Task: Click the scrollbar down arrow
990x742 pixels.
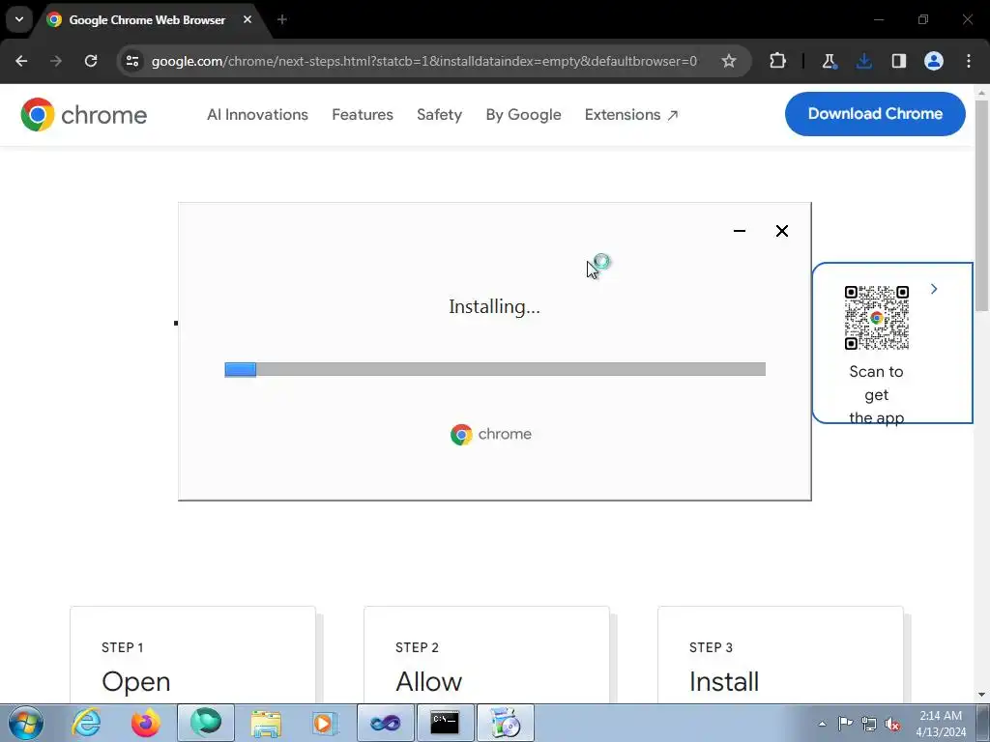Action: coord(982,695)
